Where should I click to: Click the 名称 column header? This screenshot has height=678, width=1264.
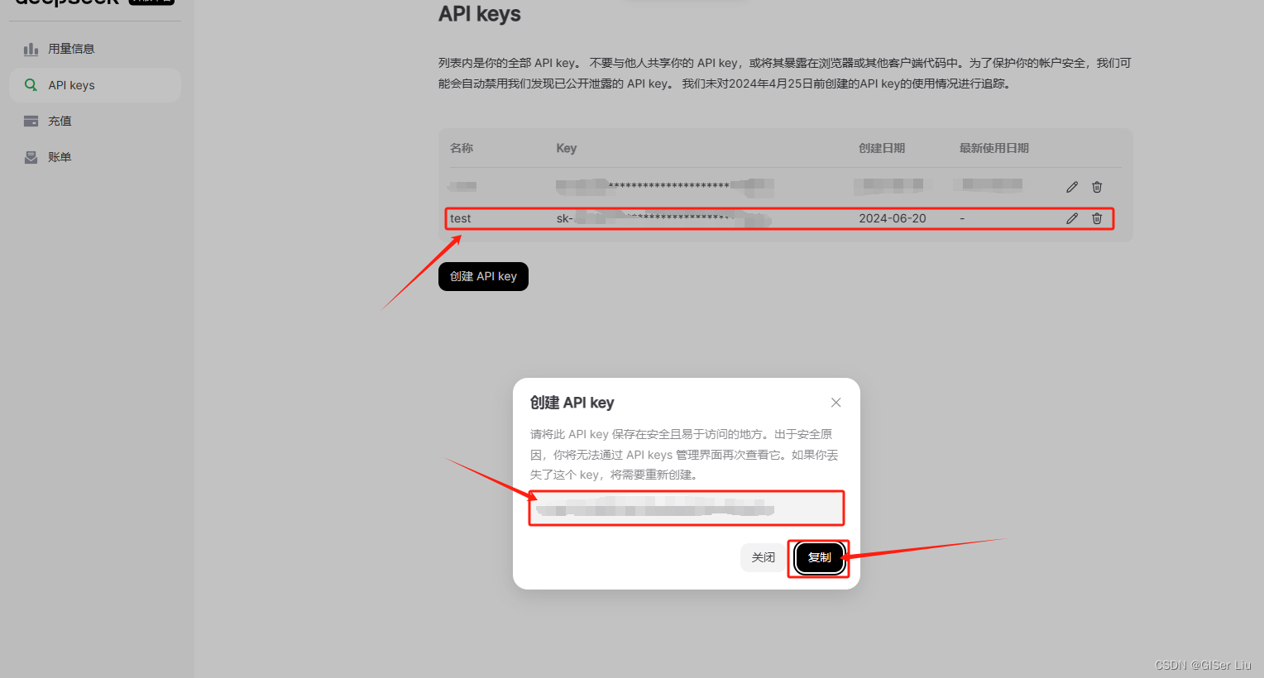[462, 148]
